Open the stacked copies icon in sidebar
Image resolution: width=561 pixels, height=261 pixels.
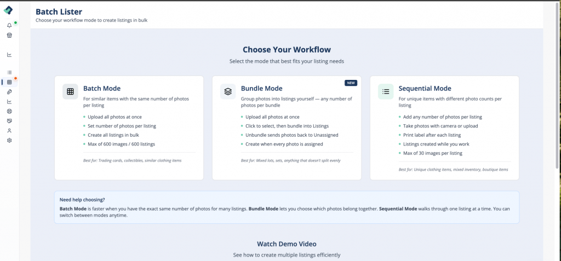tap(9, 92)
